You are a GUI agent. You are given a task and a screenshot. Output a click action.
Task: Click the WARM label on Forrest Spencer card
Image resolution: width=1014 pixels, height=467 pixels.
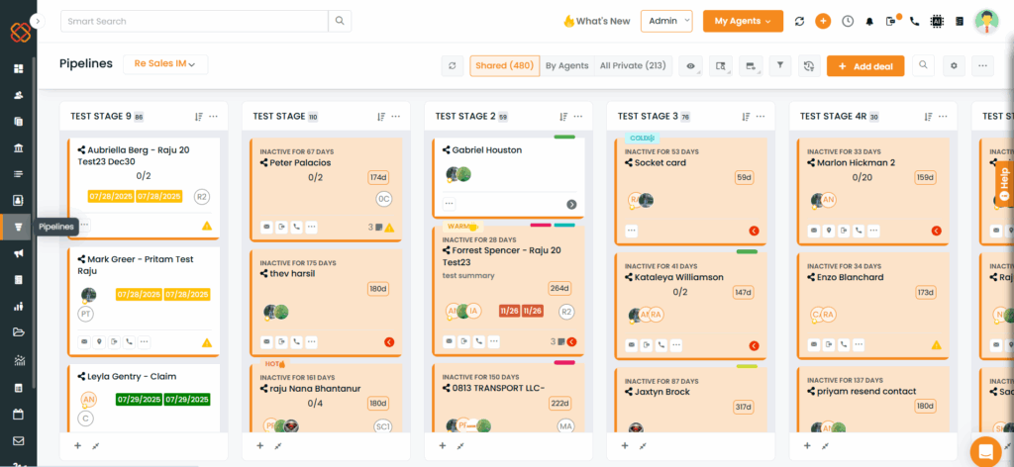tap(461, 227)
